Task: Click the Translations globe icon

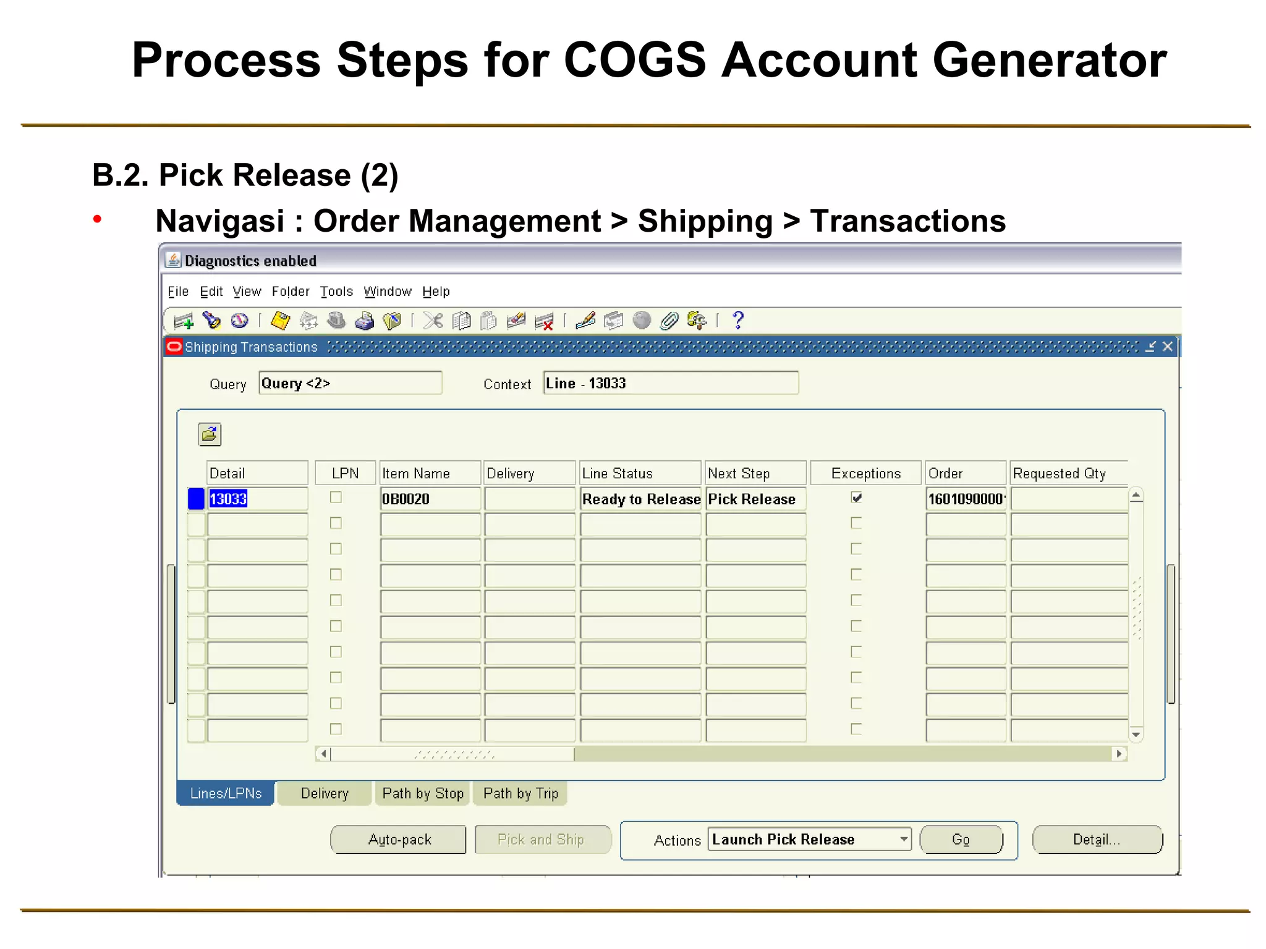Action: pos(642,321)
